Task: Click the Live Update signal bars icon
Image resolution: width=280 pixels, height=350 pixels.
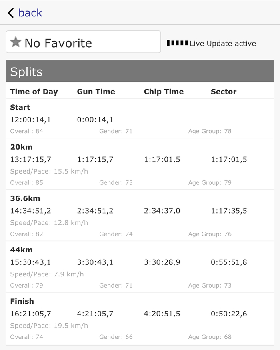Action: (x=177, y=43)
